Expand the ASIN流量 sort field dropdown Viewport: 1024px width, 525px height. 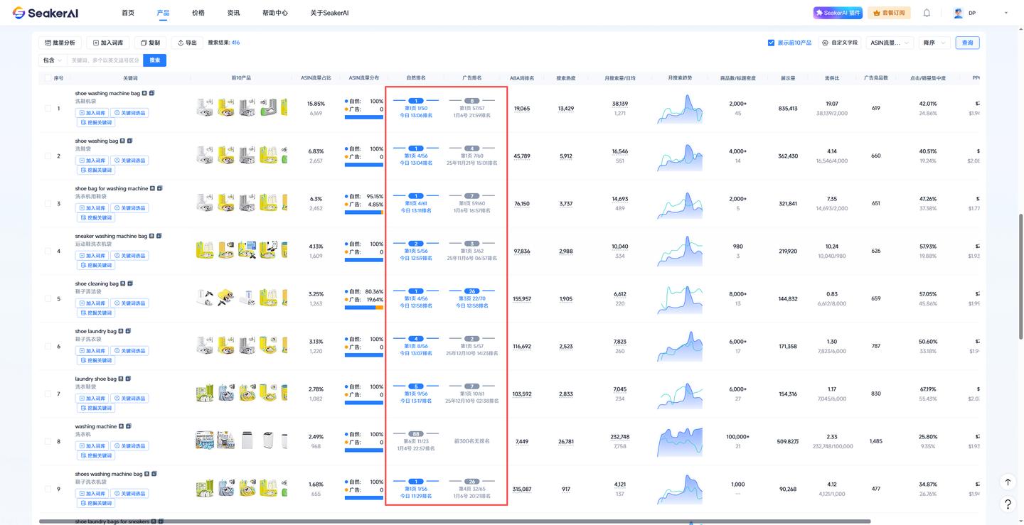(x=889, y=43)
